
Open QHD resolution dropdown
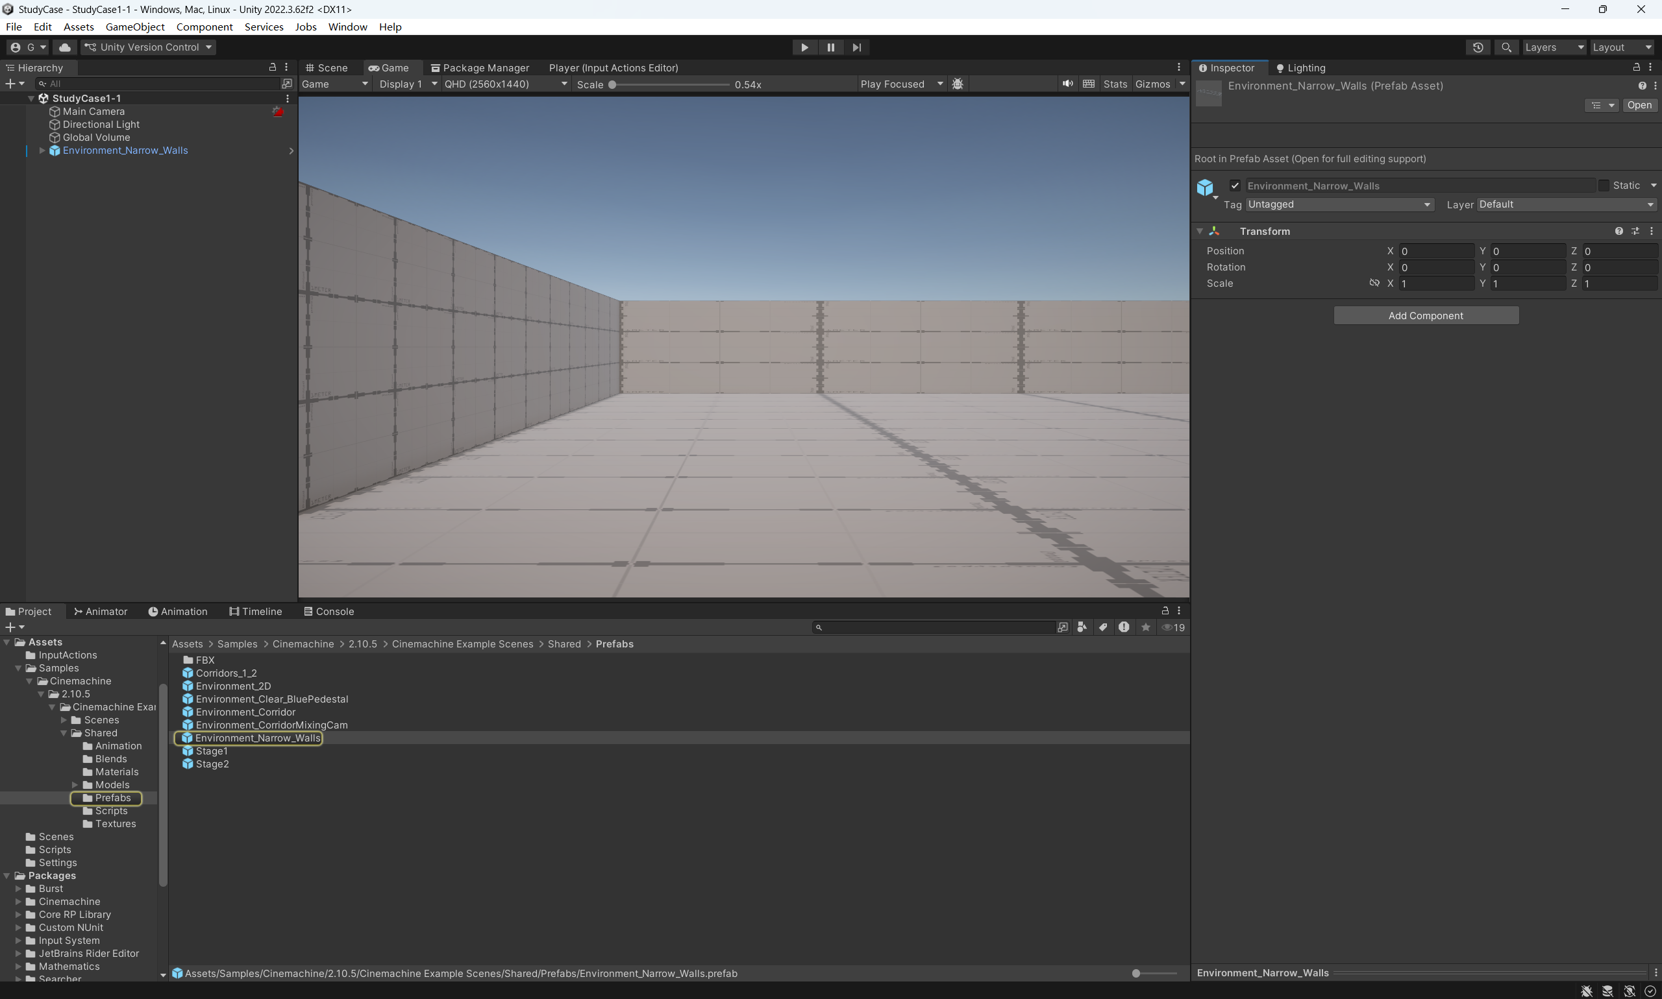(x=505, y=84)
